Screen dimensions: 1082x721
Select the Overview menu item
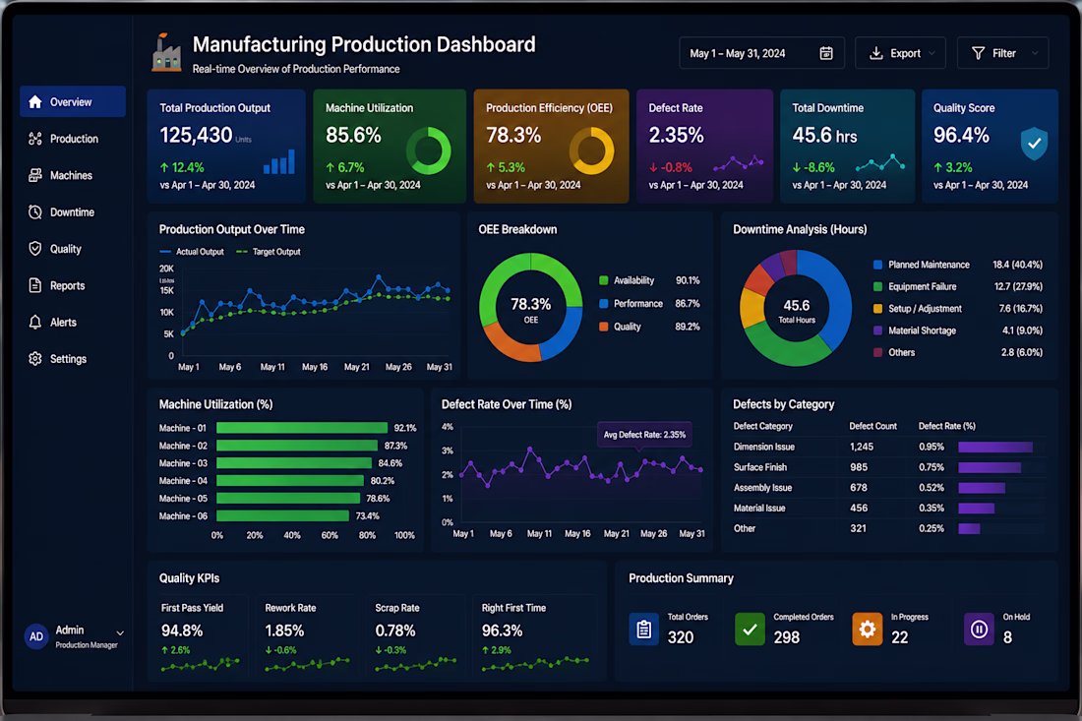point(73,102)
